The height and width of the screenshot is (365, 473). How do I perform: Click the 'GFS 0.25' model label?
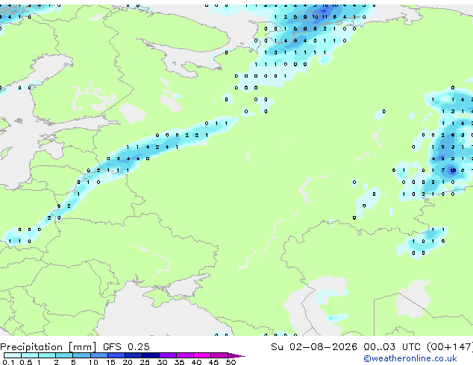pyautogui.click(x=126, y=347)
